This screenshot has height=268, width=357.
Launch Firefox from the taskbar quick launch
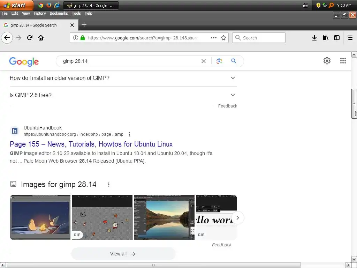49,5
